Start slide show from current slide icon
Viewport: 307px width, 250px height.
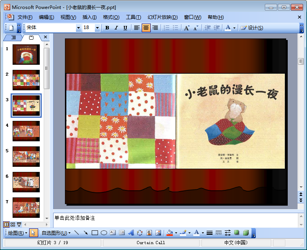(x=19, y=224)
